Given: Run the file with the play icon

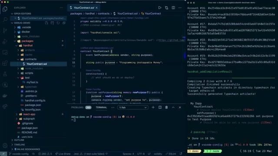Looking at the screenshot, I should (x=160, y=8).
